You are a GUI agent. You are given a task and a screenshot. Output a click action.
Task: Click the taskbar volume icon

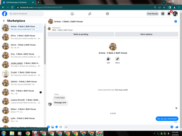pyautogui.click(x=168, y=133)
